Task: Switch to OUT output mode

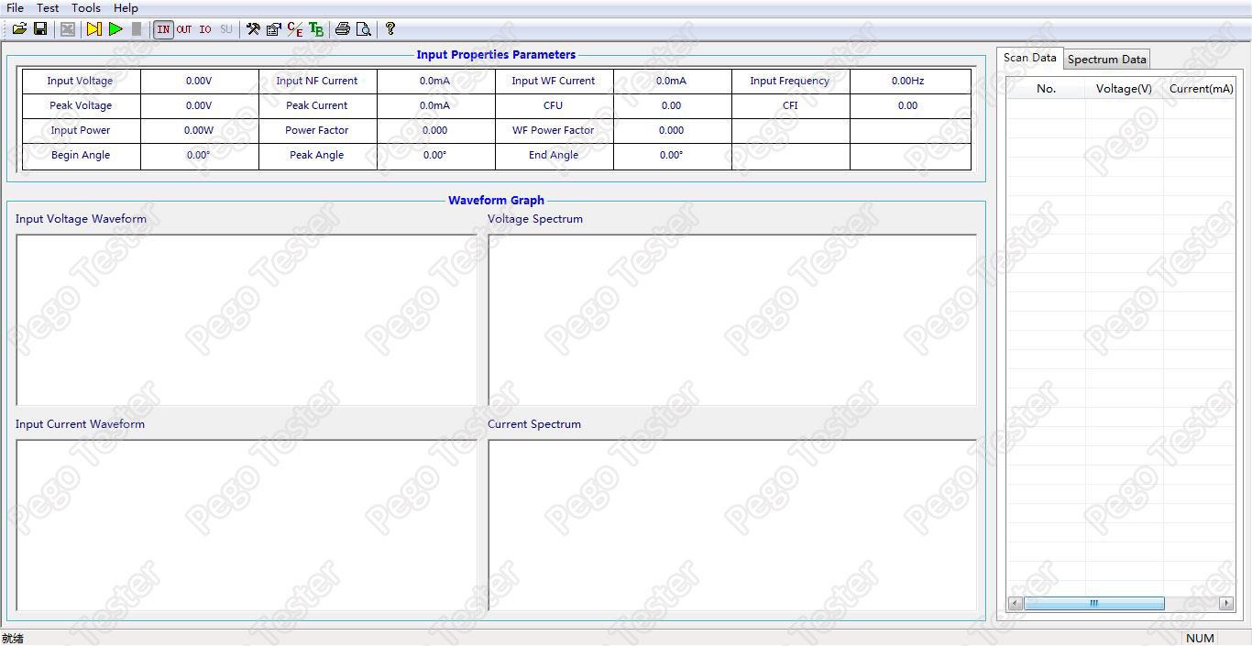Action: click(184, 29)
